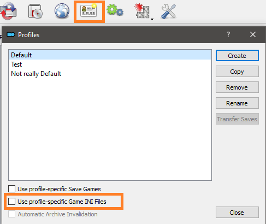266x224 pixels.
Task: Enable Use profile-specific Save Games
Action: coord(11,189)
